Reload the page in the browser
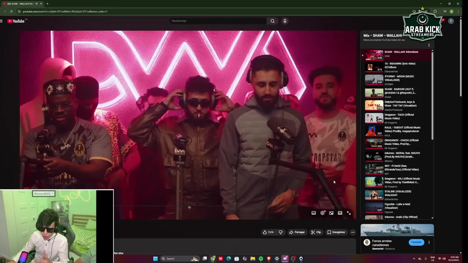 point(11,11)
